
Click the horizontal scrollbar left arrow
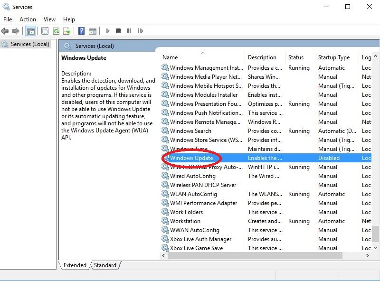click(x=163, y=255)
